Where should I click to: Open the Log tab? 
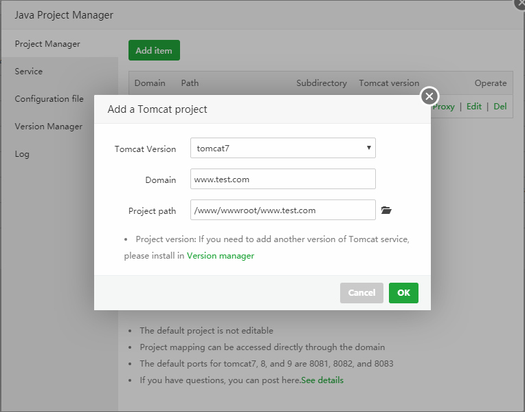(22, 154)
